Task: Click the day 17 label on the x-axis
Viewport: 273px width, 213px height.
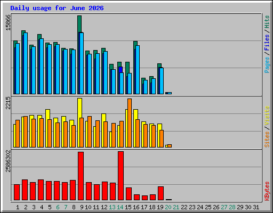Action: (x=144, y=207)
